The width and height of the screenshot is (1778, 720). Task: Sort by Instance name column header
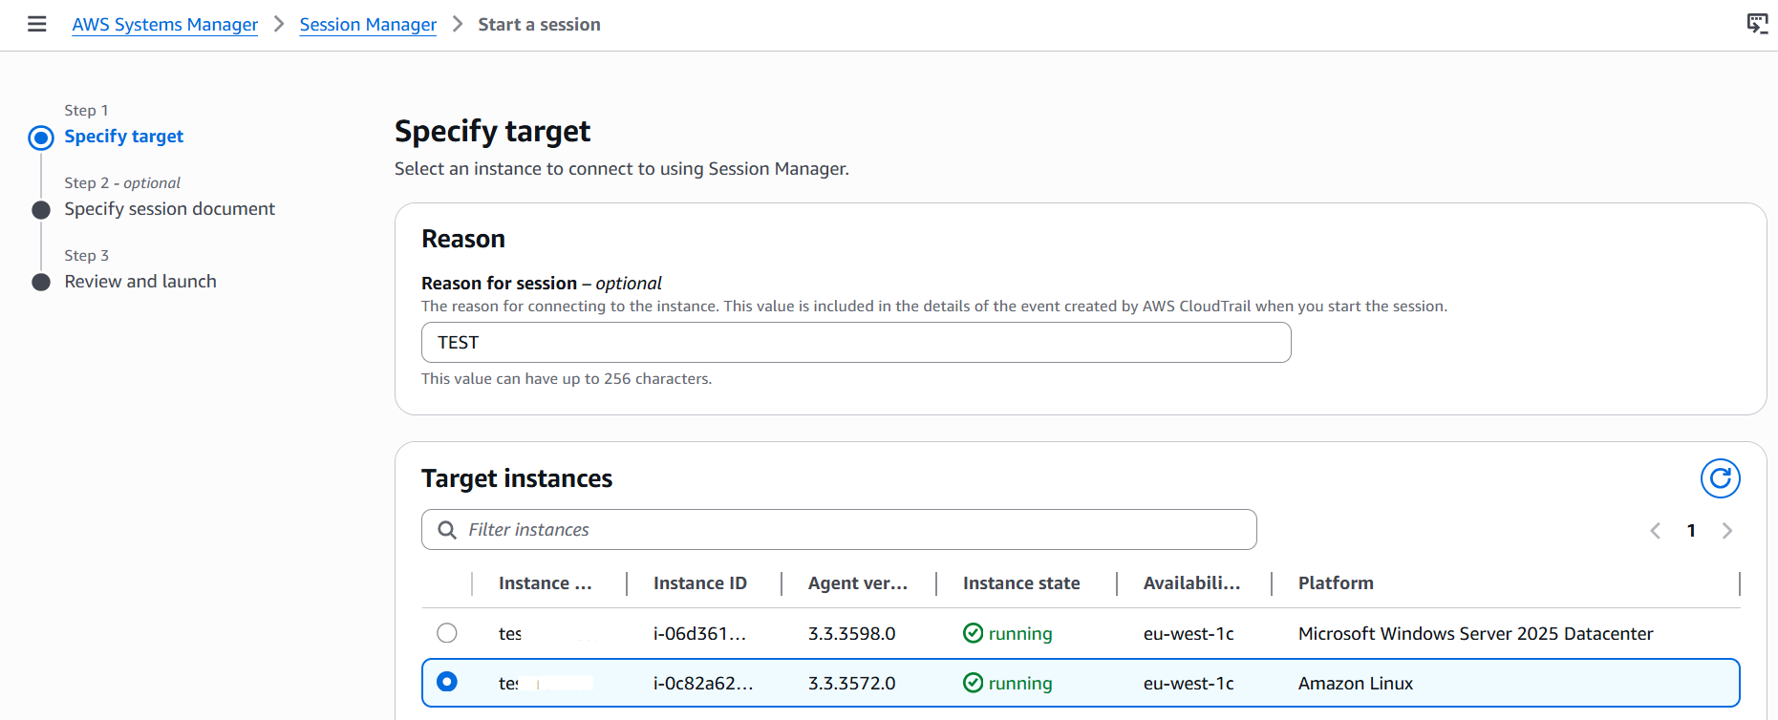click(546, 583)
